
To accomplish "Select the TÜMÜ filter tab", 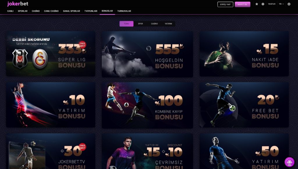I will (x=126, y=24).
